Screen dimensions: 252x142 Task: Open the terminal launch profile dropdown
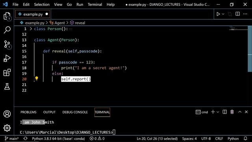(218, 112)
